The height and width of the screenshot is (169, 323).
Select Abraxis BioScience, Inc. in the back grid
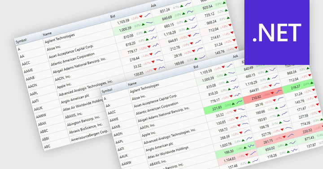pos(86,129)
